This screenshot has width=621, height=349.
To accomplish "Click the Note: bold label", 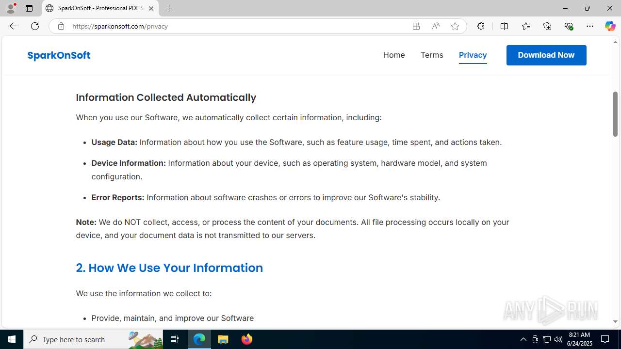I will click(86, 222).
